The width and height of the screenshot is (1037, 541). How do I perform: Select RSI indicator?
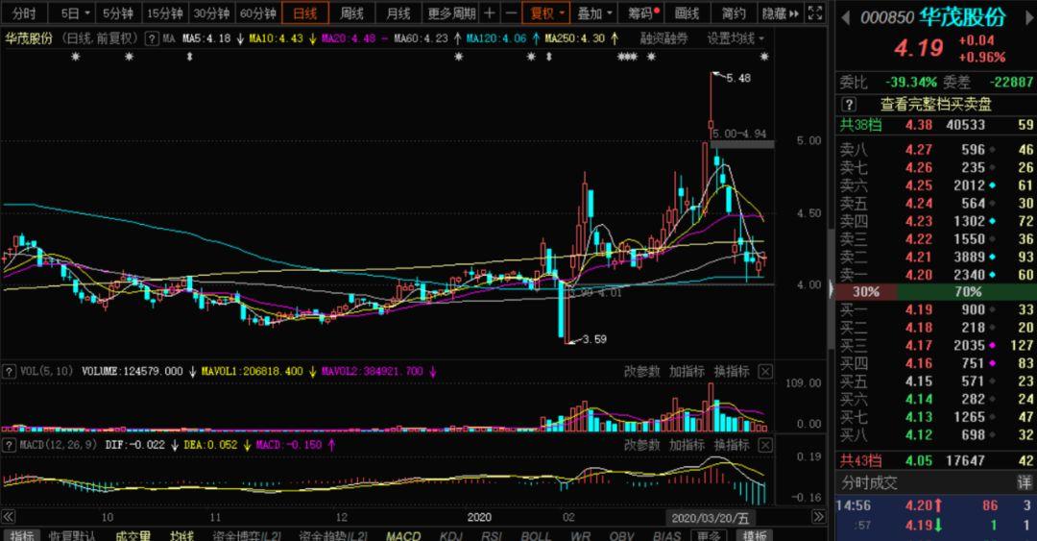[491, 535]
